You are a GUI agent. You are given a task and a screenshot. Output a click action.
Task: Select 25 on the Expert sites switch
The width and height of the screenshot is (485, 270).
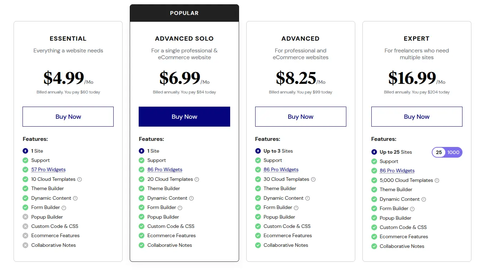[x=439, y=152]
